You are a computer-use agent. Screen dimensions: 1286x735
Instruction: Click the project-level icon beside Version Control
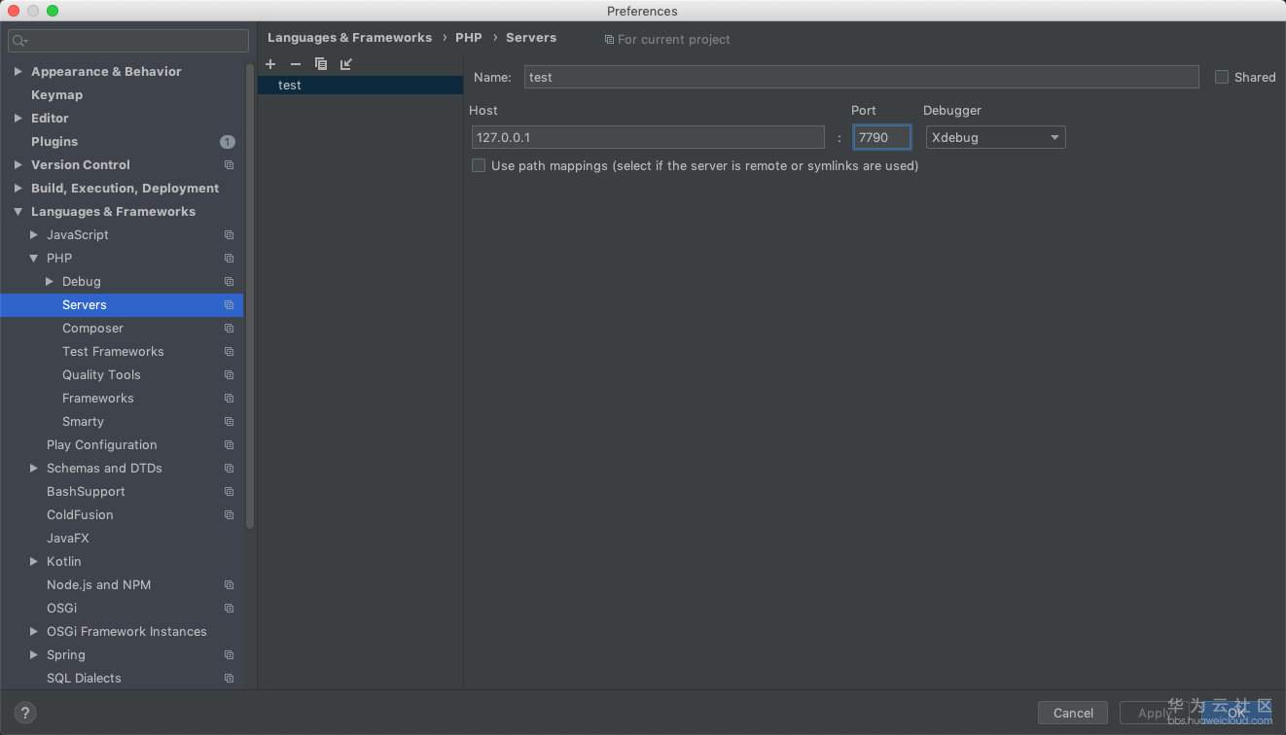229,165
